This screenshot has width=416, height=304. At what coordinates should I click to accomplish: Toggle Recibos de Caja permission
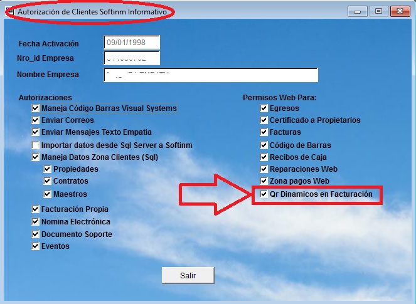(264, 157)
